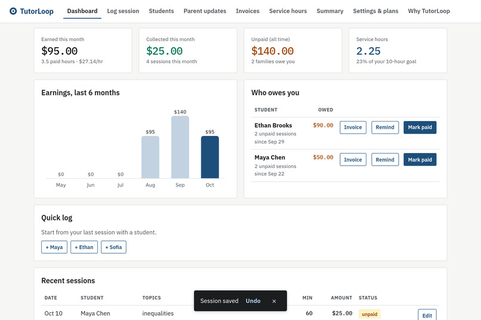Screen dimensions: 481x320
Task: Select the Aug earnings bar
Action: [x=150, y=157]
